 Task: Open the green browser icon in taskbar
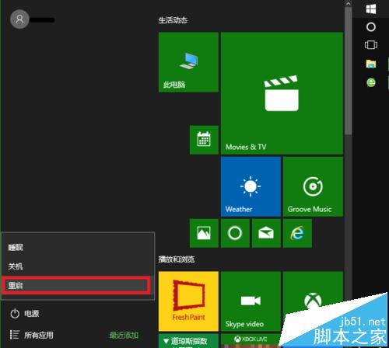click(371, 82)
